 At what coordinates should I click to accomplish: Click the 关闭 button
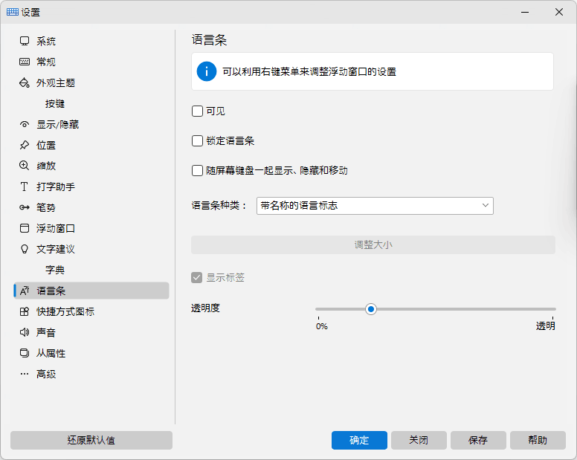pyautogui.click(x=419, y=440)
